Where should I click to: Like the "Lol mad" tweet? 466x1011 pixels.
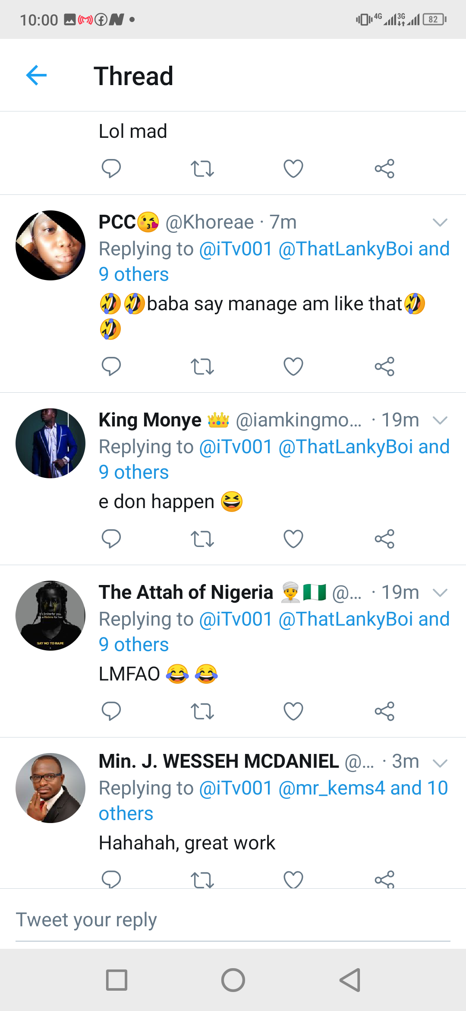tap(293, 168)
